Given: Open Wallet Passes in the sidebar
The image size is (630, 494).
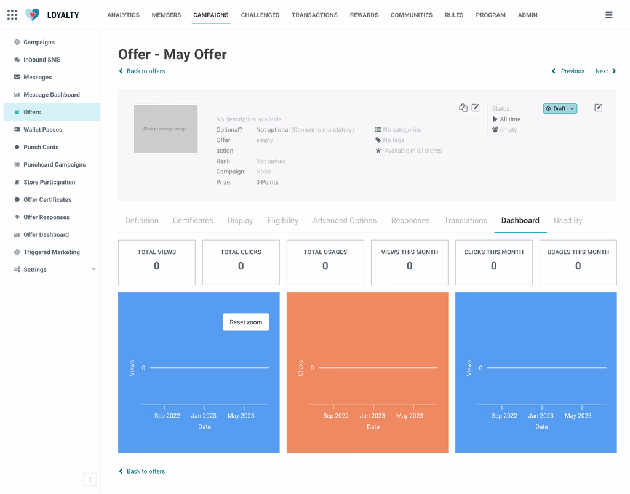Looking at the screenshot, I should (43, 129).
